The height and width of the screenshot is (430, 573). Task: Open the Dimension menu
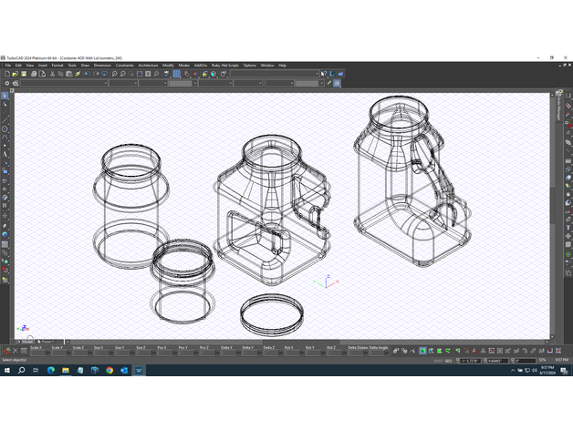(x=102, y=66)
